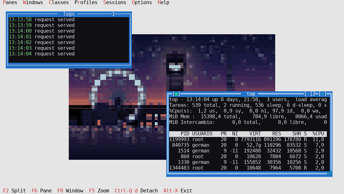Click the NI column header in top
The height and width of the screenshot is (194, 344).
(235, 134)
